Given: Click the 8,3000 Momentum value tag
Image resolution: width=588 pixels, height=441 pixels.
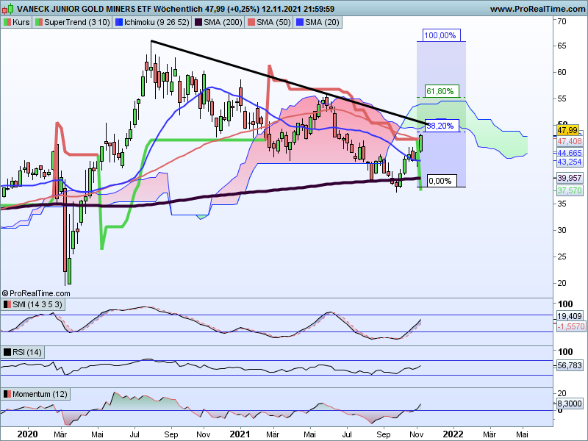Looking at the screenshot, I should [570, 404].
